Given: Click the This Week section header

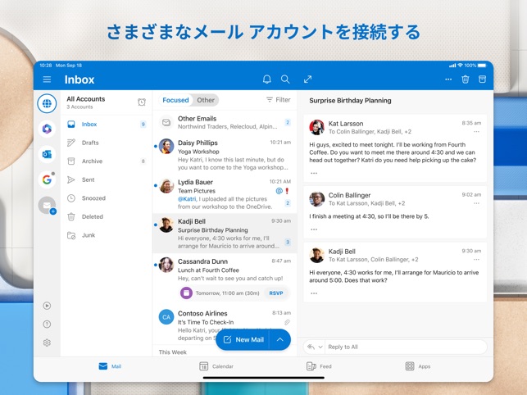Looking at the screenshot, I should (172, 352).
